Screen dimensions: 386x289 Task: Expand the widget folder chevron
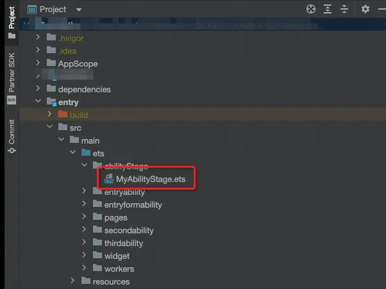(84, 254)
